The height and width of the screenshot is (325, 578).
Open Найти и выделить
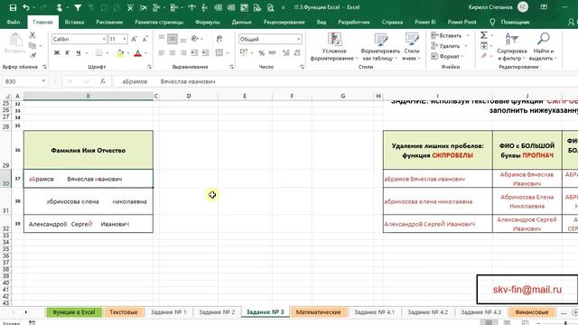click(544, 47)
